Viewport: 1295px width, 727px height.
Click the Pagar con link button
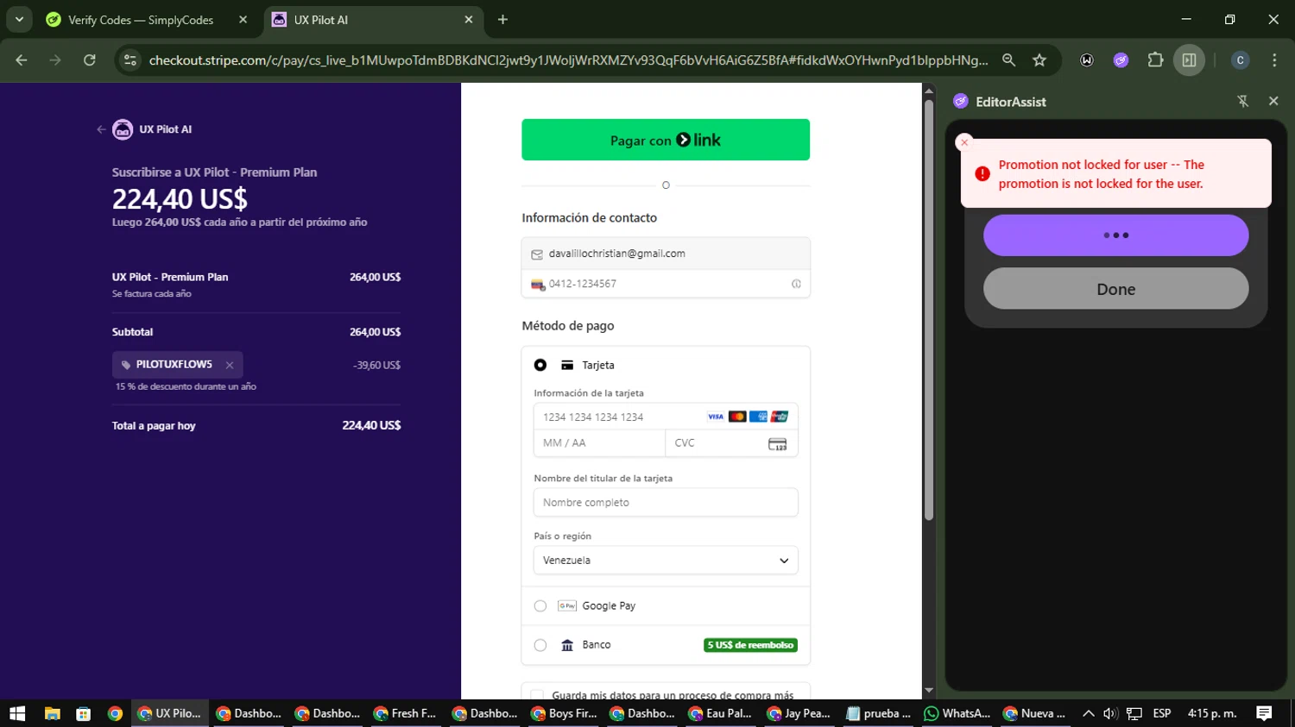666,140
